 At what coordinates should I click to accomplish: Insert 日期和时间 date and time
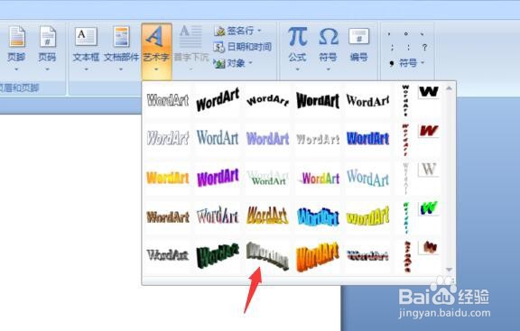pyautogui.click(x=243, y=47)
